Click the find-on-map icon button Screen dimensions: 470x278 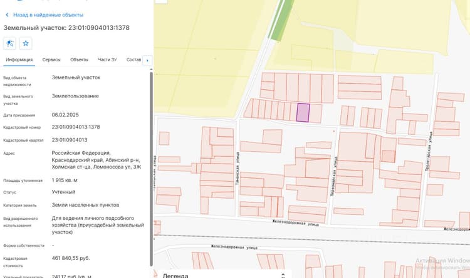pos(9,43)
